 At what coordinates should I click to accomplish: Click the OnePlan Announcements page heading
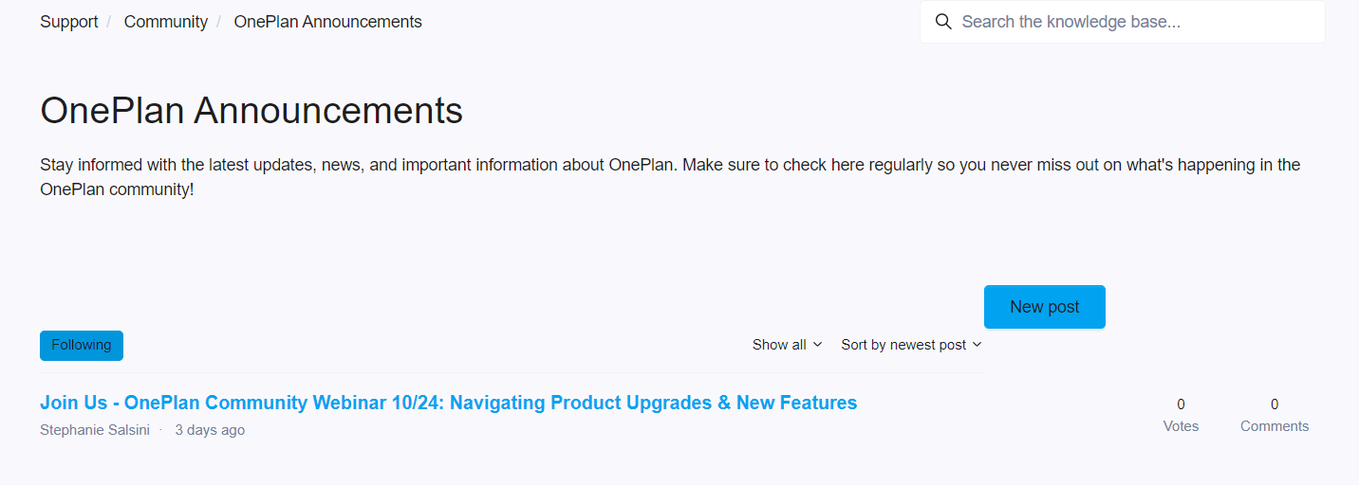click(x=251, y=111)
